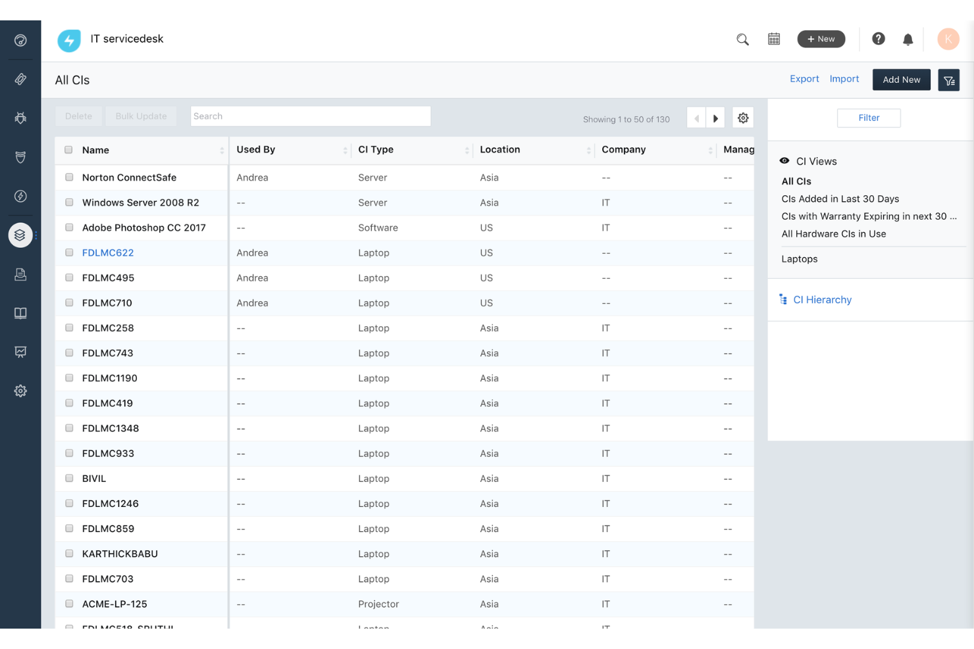The image size is (974, 649).
Task: Open CI Hierarchy view
Action: (x=822, y=299)
